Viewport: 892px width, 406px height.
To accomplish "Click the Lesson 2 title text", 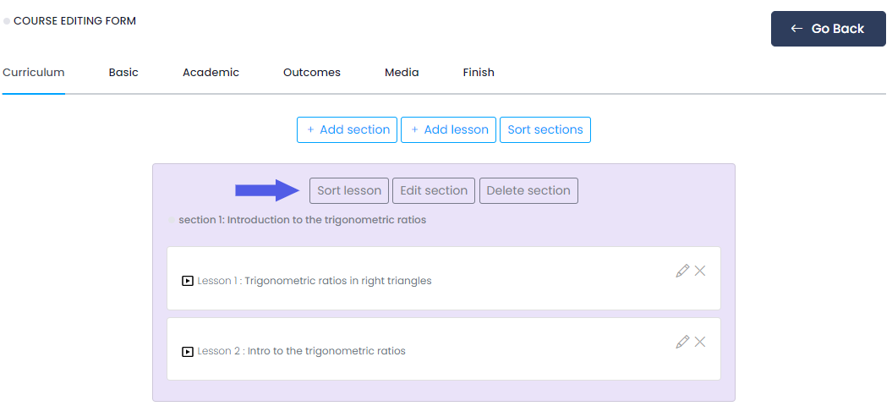I will tap(301, 351).
